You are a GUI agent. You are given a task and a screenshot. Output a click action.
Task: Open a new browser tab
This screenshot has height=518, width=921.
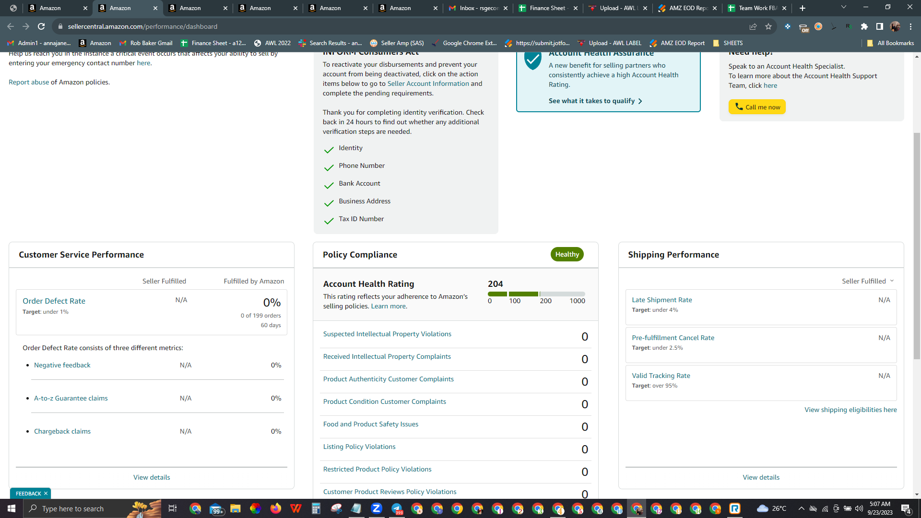coord(803,8)
